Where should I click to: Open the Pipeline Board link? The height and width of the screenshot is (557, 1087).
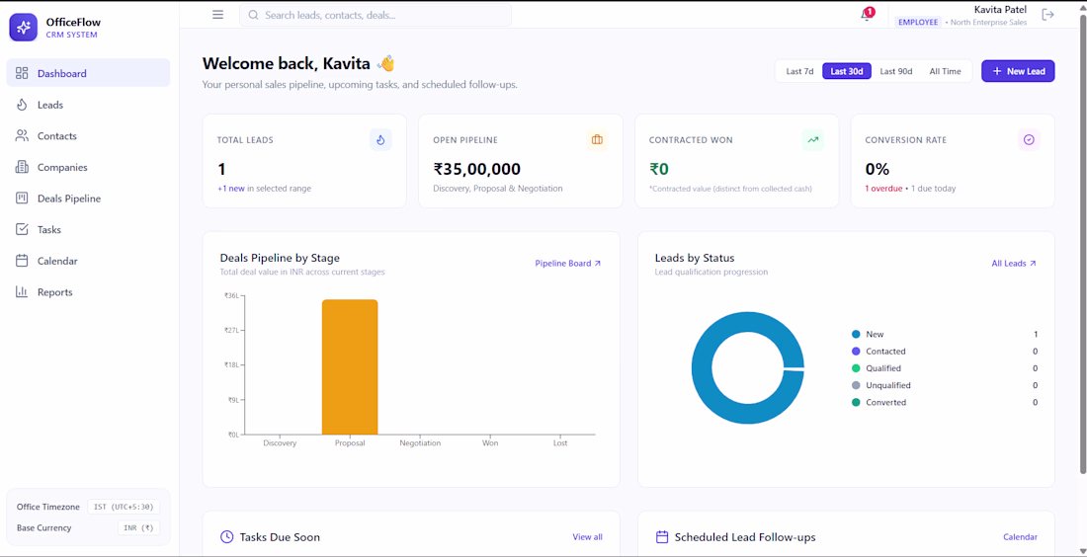point(568,264)
